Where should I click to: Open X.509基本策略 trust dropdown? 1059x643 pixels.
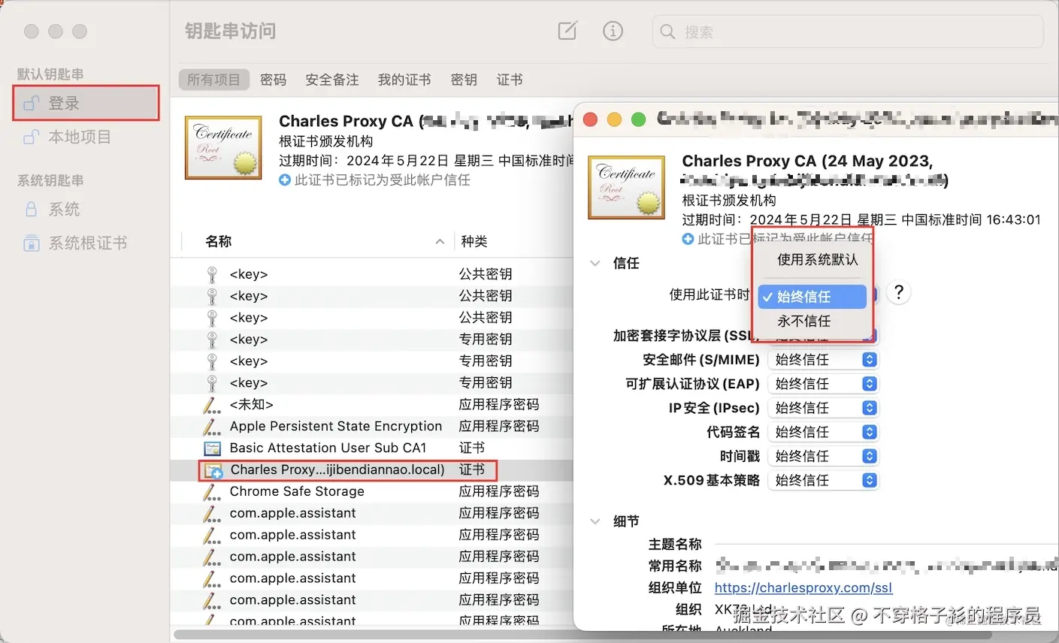point(823,480)
